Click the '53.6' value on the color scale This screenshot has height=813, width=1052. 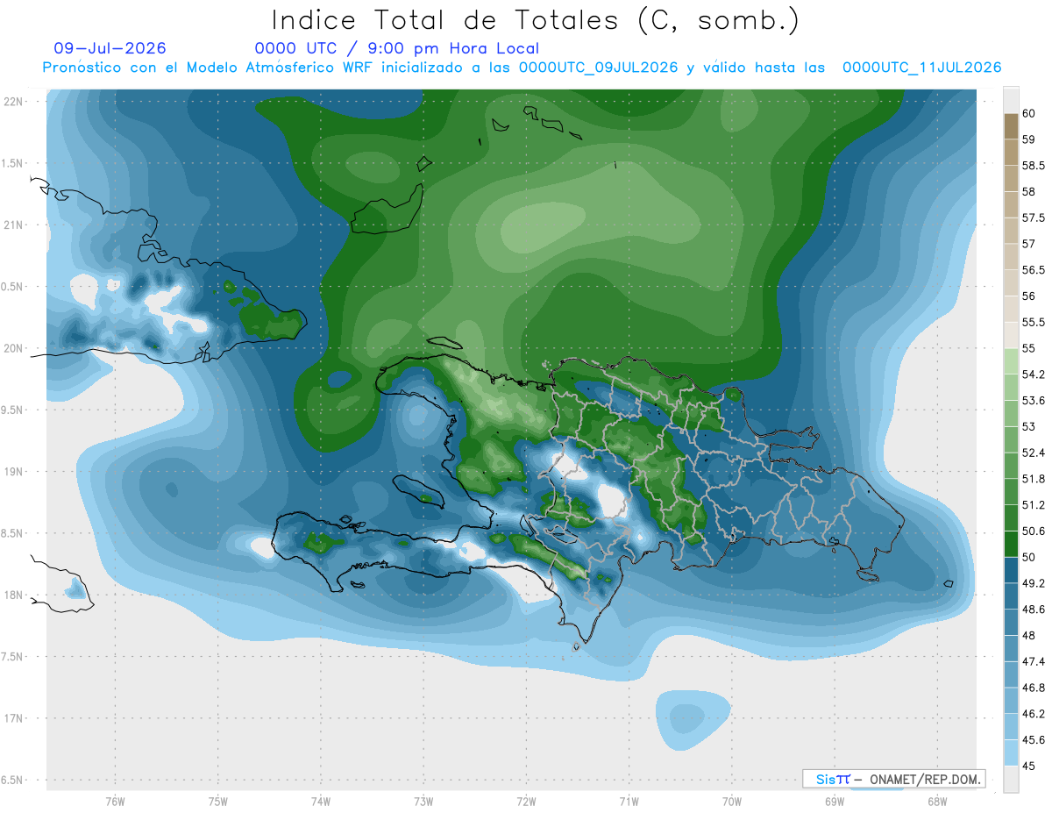pos(1034,400)
